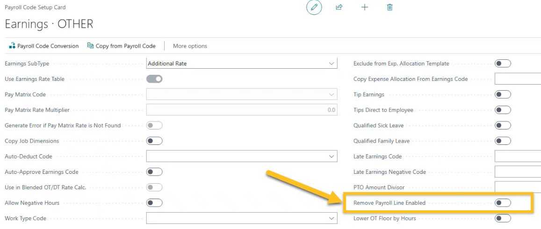Click the PTO Amount Divisor field
This screenshot has width=541, height=229.
click(x=518, y=187)
